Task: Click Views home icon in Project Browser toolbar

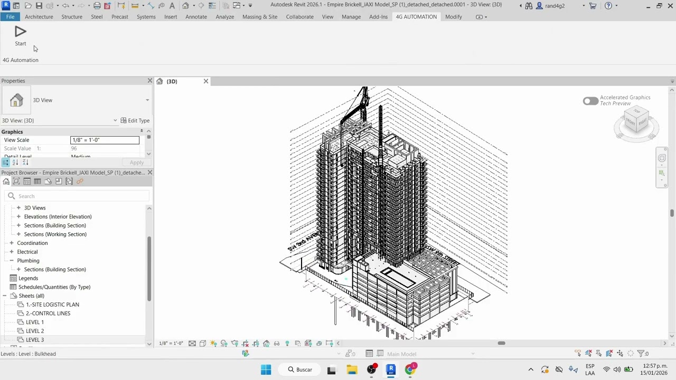Action: 6,181
